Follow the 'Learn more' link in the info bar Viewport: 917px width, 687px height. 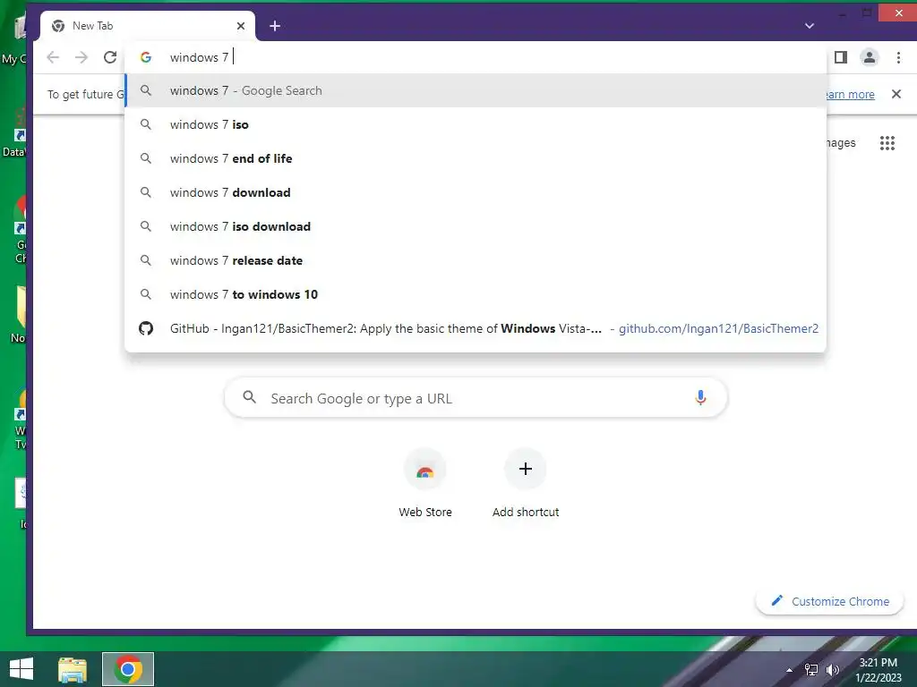(x=850, y=94)
